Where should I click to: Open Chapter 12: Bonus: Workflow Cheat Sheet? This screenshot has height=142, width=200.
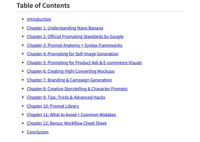(67, 123)
